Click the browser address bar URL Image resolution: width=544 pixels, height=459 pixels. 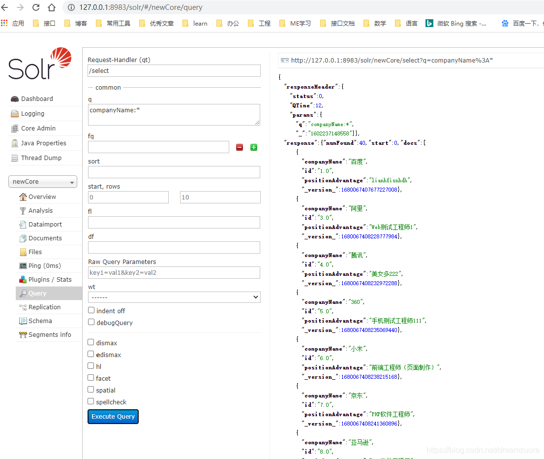pos(141,7)
